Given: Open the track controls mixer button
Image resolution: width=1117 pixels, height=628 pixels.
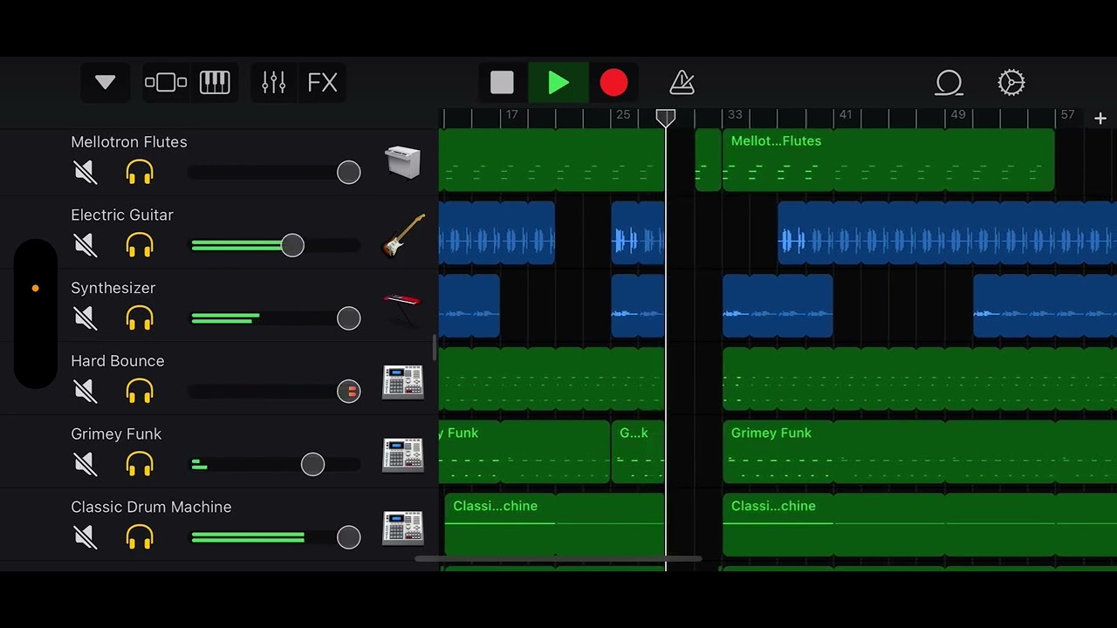Looking at the screenshot, I should tap(273, 83).
